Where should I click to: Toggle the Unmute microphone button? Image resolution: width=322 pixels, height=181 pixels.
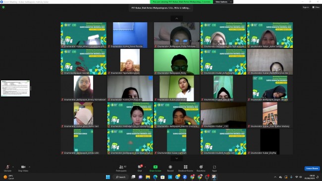pos(7,167)
